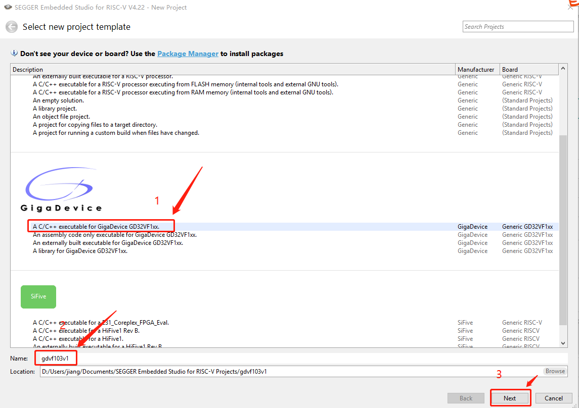
Task: Click the Back button
Action: click(x=466, y=398)
